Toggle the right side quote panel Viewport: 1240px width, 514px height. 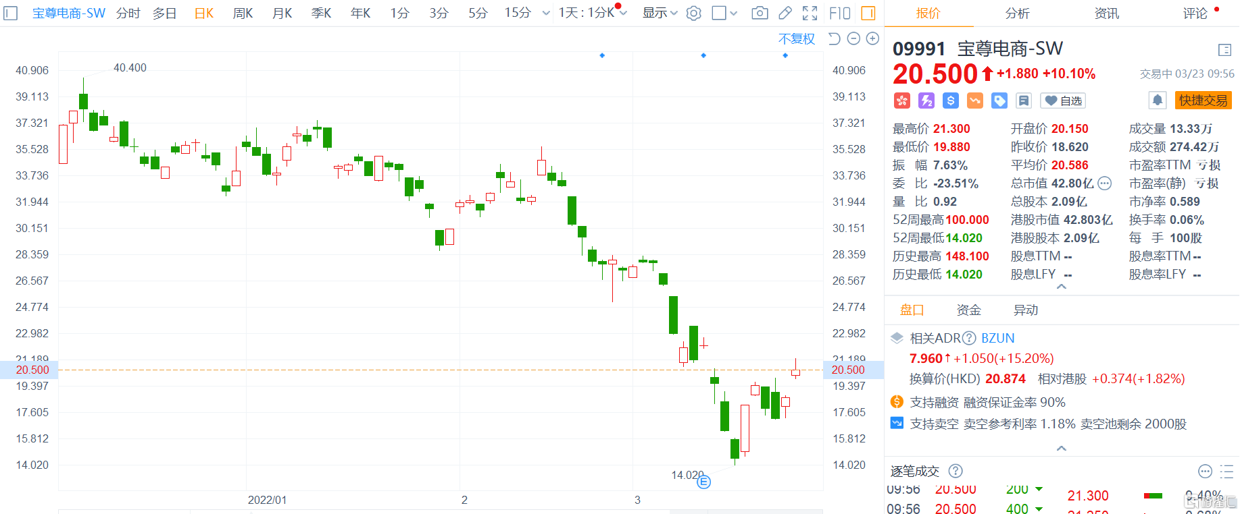[x=868, y=13]
